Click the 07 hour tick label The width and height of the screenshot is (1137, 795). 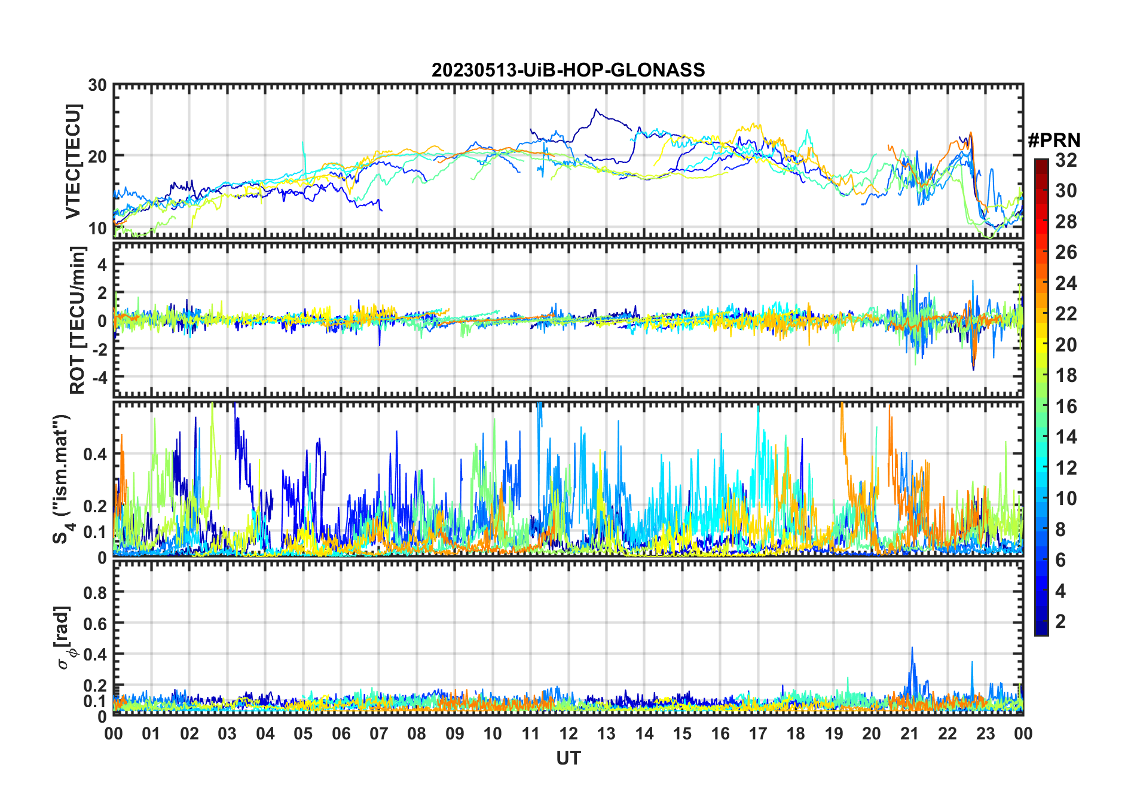click(379, 733)
